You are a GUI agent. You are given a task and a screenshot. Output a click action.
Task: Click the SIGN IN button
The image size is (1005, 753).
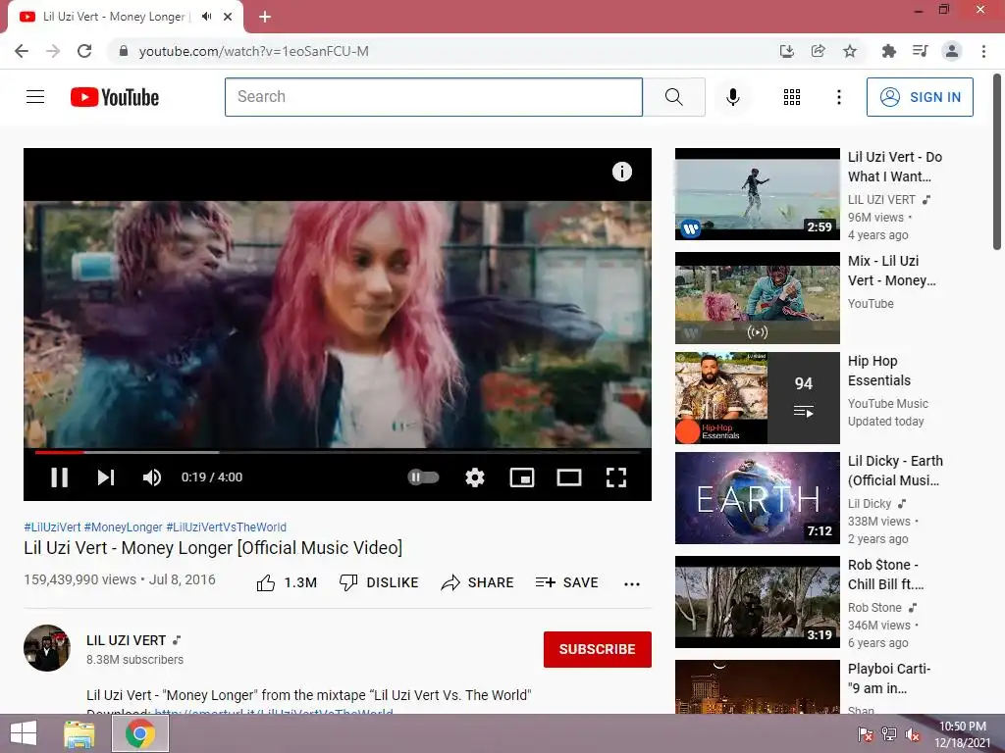click(x=920, y=97)
